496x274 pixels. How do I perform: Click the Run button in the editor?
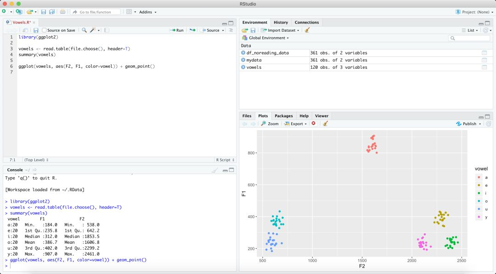(x=176, y=30)
